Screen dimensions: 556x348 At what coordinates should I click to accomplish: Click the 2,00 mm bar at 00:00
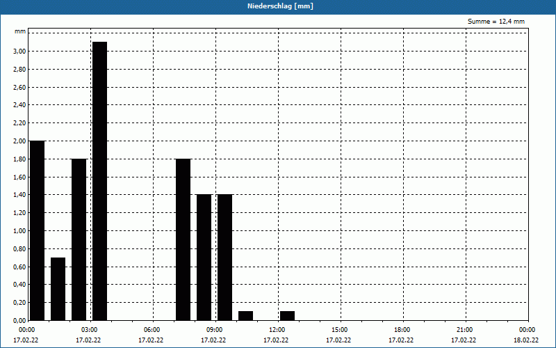(38, 231)
